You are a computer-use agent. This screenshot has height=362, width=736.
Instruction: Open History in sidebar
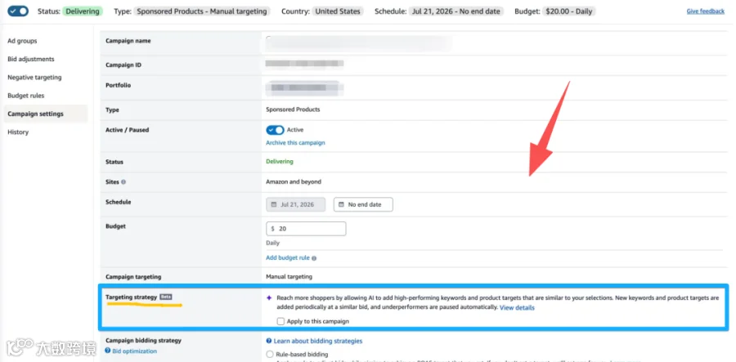click(x=18, y=132)
